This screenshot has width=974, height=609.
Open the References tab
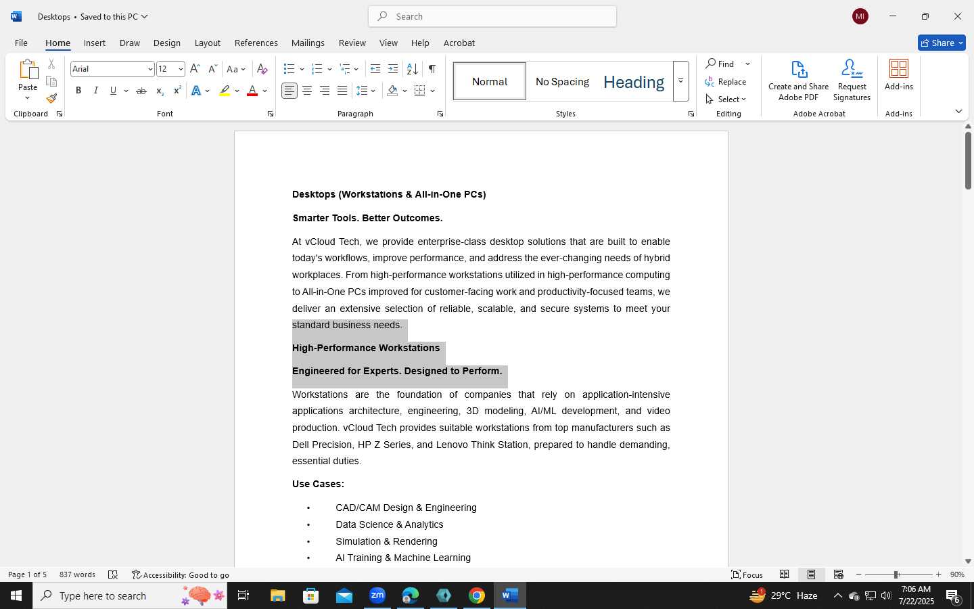click(x=256, y=43)
